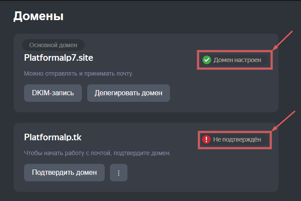Click the text about sending and receiving mail
This screenshot has height=201, width=301.
tap(78, 73)
